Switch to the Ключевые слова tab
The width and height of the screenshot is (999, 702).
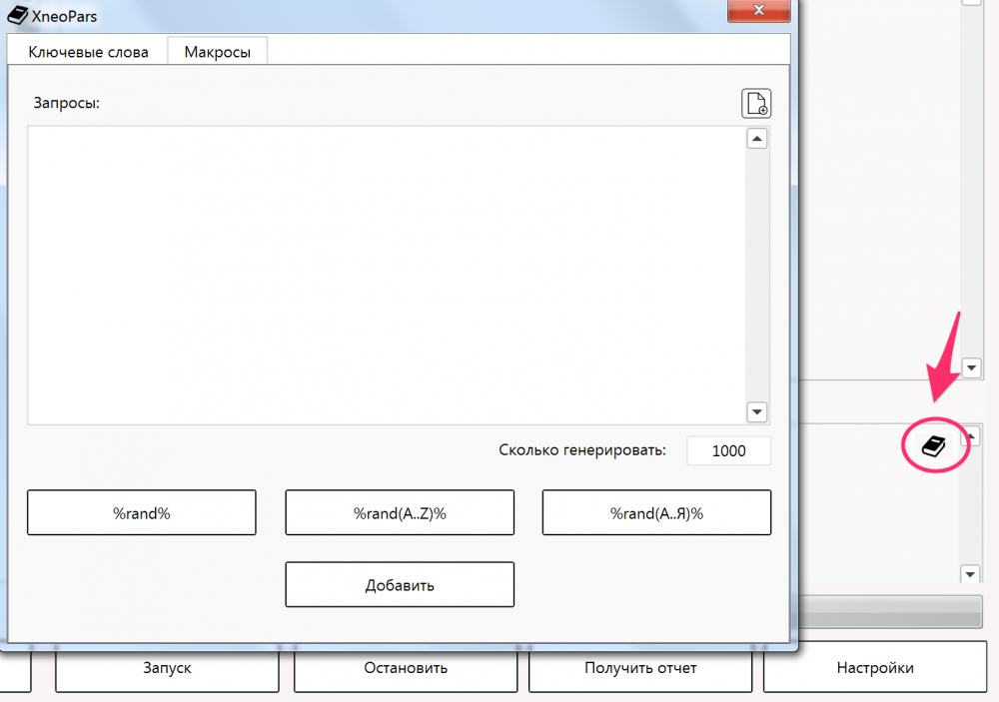coord(88,52)
